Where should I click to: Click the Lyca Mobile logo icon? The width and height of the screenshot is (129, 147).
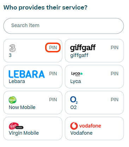77,74
